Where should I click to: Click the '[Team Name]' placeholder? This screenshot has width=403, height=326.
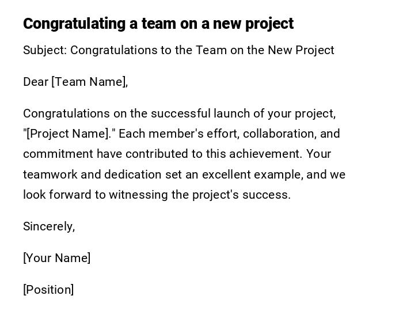(x=89, y=82)
